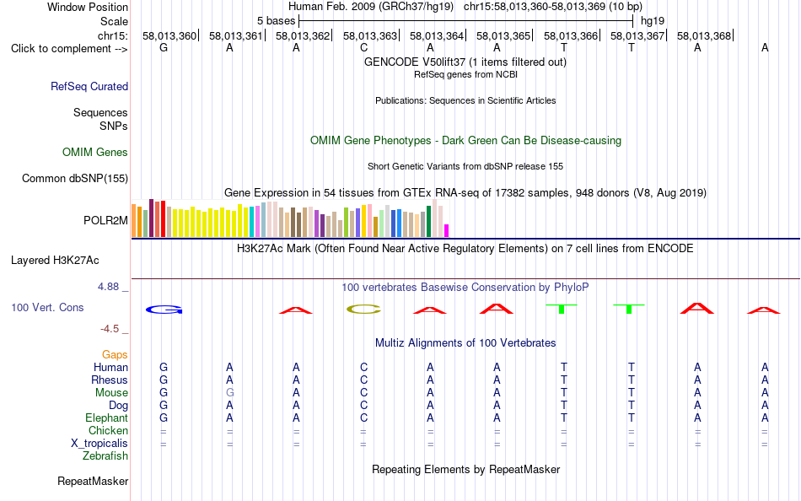Click the 'hg19' label beside the scale bar
The height and width of the screenshot is (501, 801).
tap(653, 21)
